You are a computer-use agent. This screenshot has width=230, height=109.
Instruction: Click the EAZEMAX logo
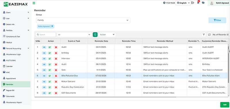point(16,4)
